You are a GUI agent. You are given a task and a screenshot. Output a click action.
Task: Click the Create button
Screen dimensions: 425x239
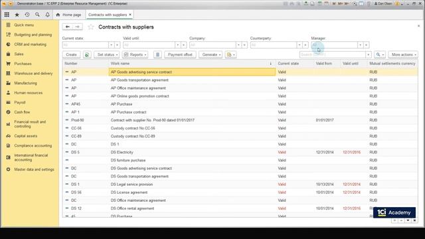pos(71,54)
